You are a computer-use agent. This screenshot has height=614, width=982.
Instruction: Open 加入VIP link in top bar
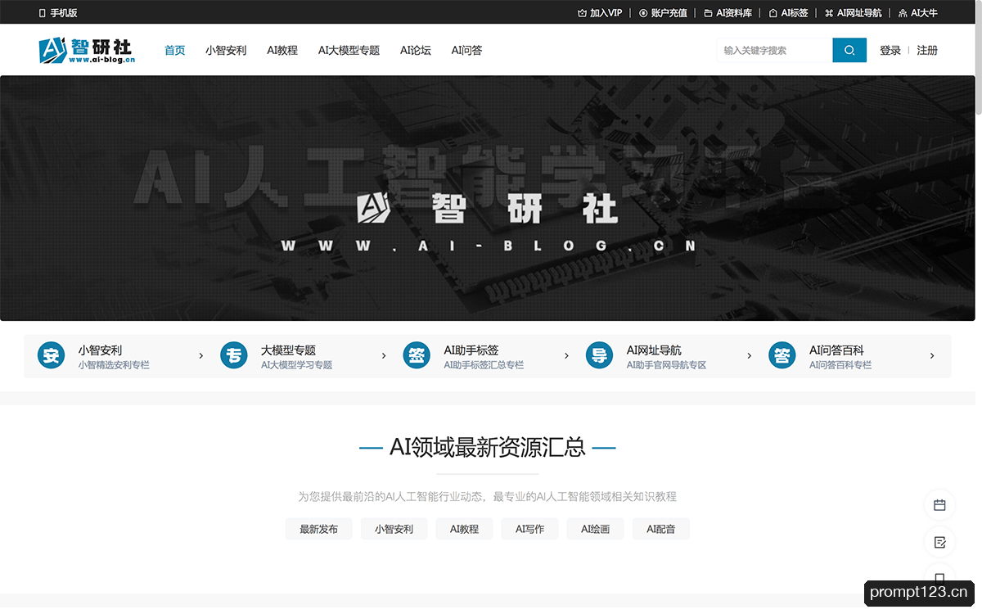coord(600,13)
